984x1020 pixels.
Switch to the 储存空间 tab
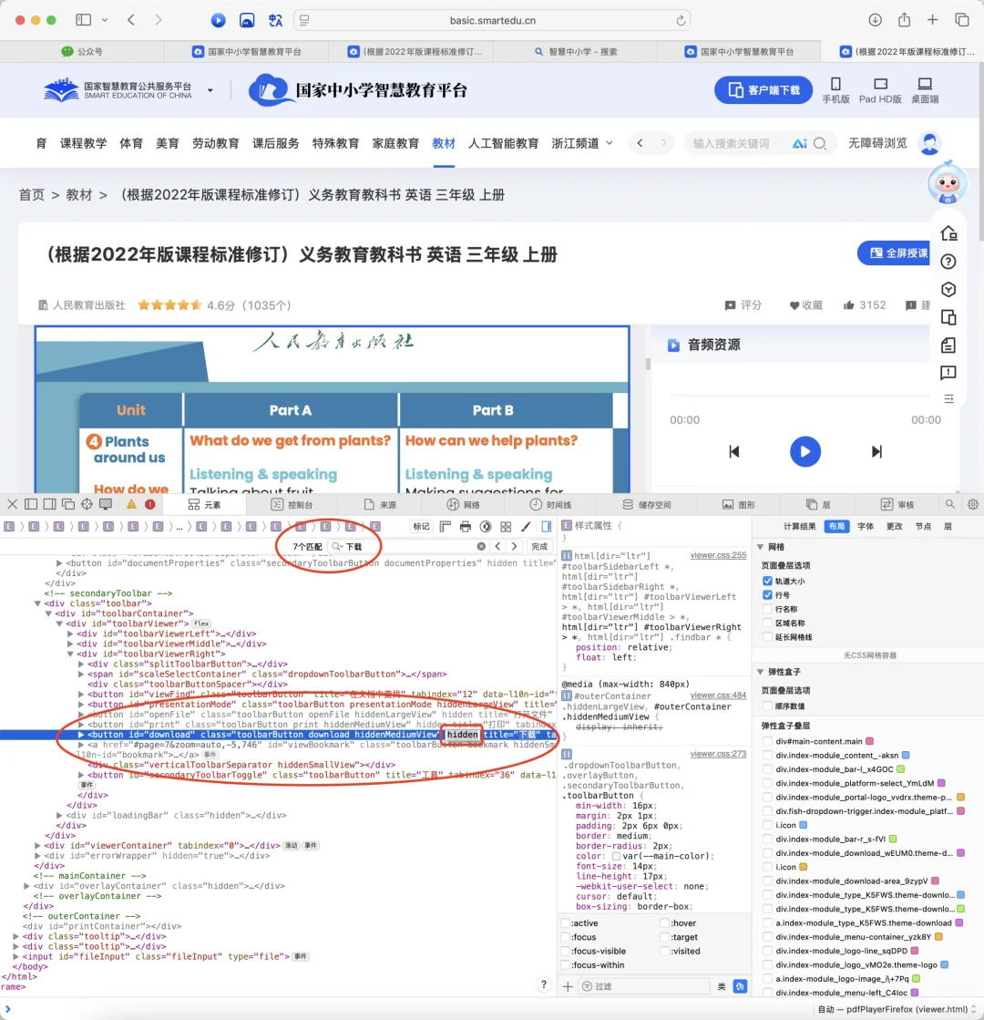click(647, 505)
